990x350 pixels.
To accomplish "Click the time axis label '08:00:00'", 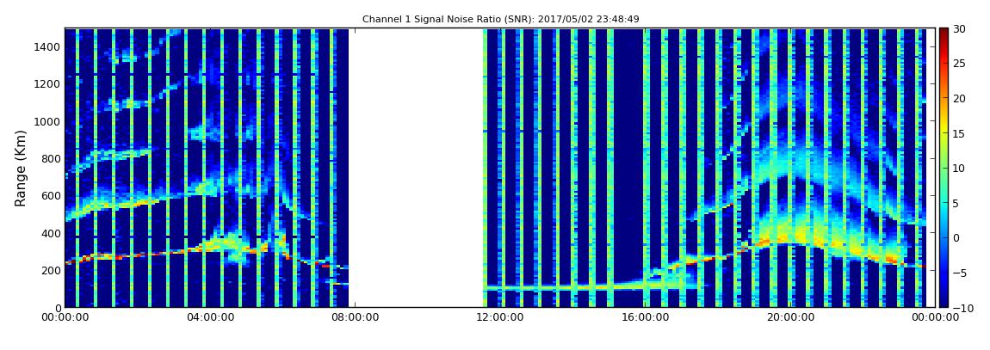I will 356,317.
